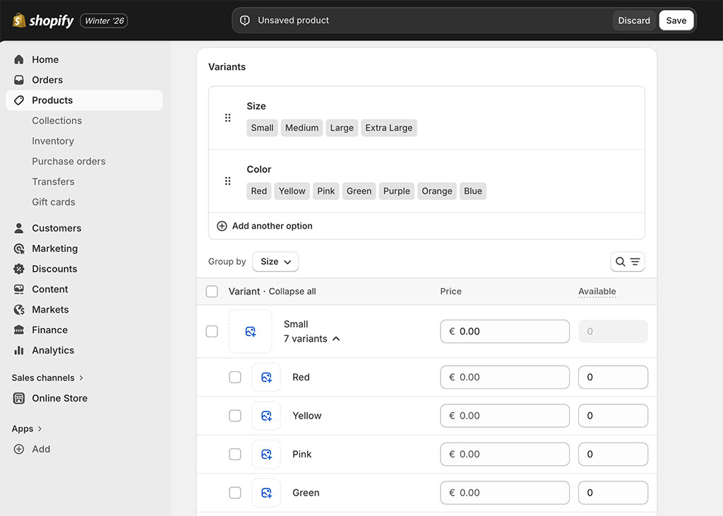Click the Purple color option pill
723x516 pixels.
tap(396, 191)
